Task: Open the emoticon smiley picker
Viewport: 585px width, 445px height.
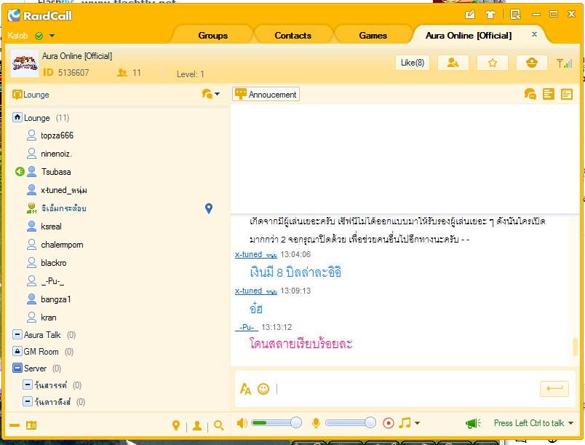Action: (263, 389)
